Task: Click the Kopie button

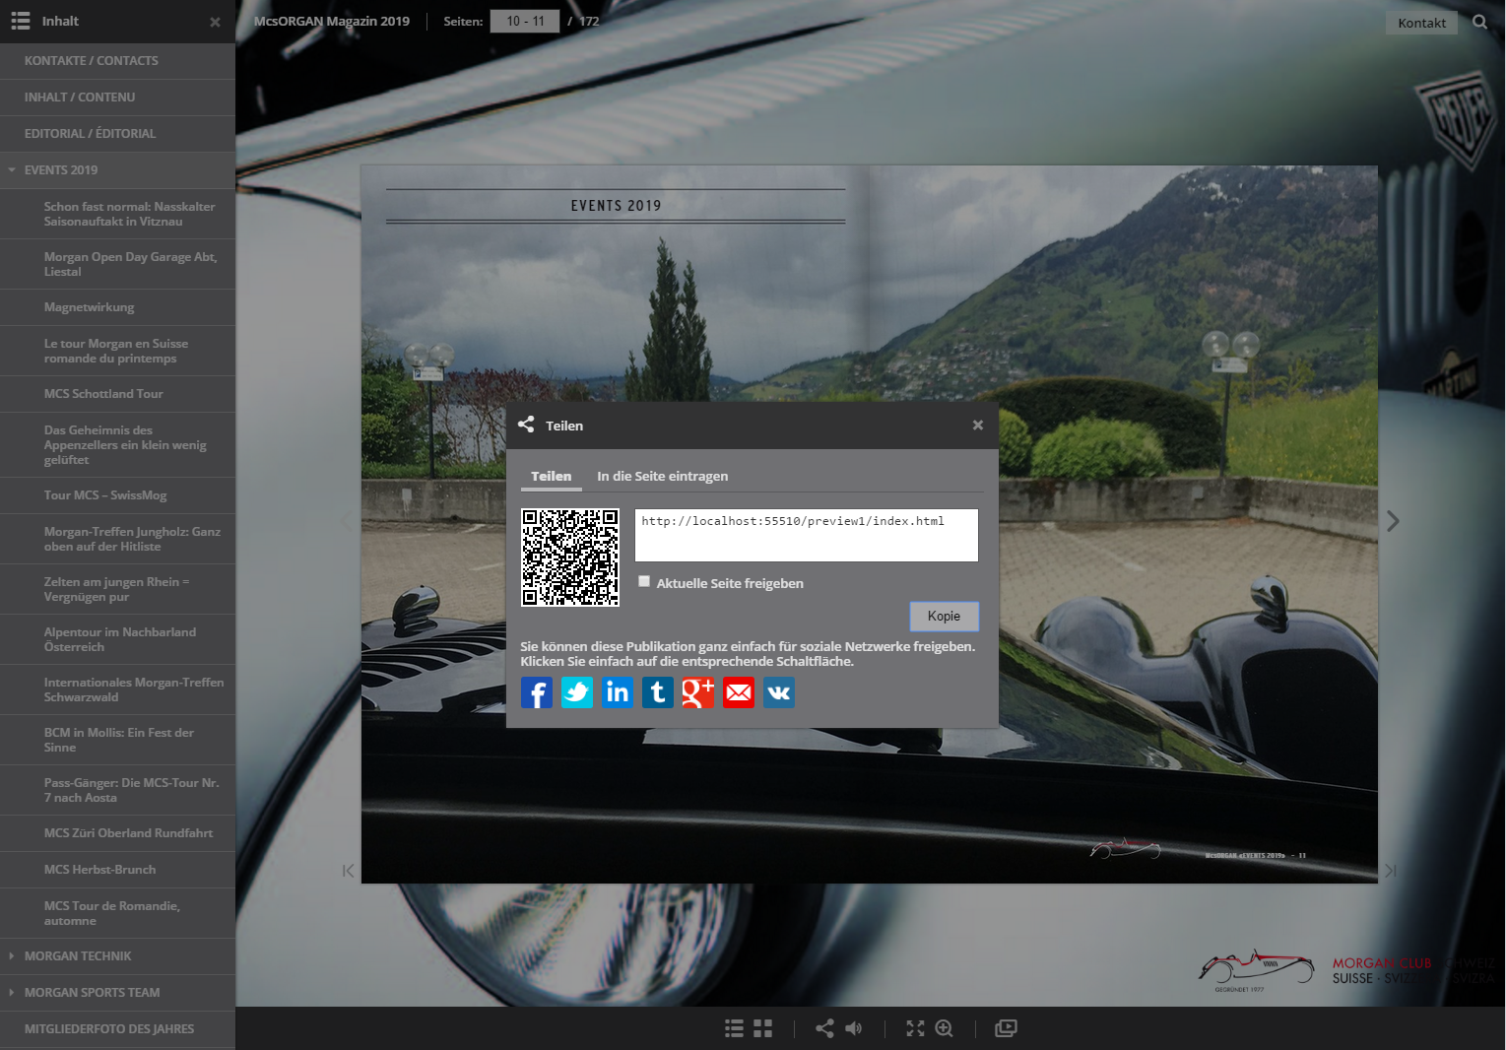Action: tap(944, 616)
